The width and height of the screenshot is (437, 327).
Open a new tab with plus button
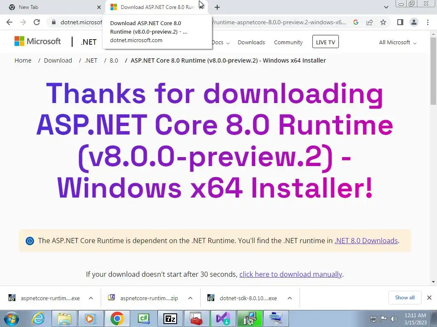click(217, 7)
